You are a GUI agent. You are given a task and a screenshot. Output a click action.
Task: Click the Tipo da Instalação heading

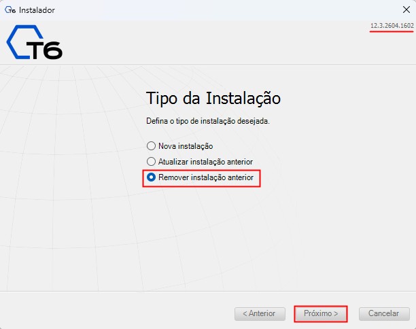tap(213, 99)
